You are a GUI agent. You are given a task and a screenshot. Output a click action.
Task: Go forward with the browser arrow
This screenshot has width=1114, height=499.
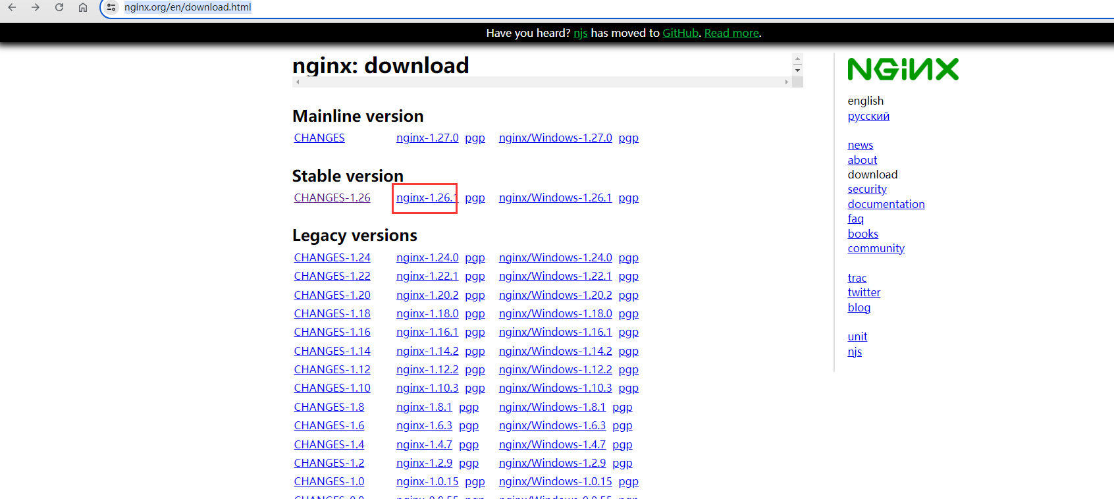[x=36, y=7]
